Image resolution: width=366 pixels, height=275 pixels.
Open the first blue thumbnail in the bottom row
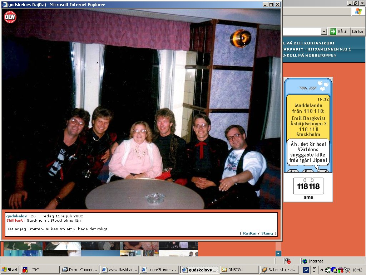(23, 253)
